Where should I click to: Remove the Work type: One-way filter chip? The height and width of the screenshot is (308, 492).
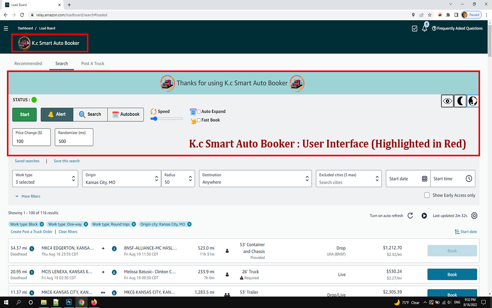(86, 224)
